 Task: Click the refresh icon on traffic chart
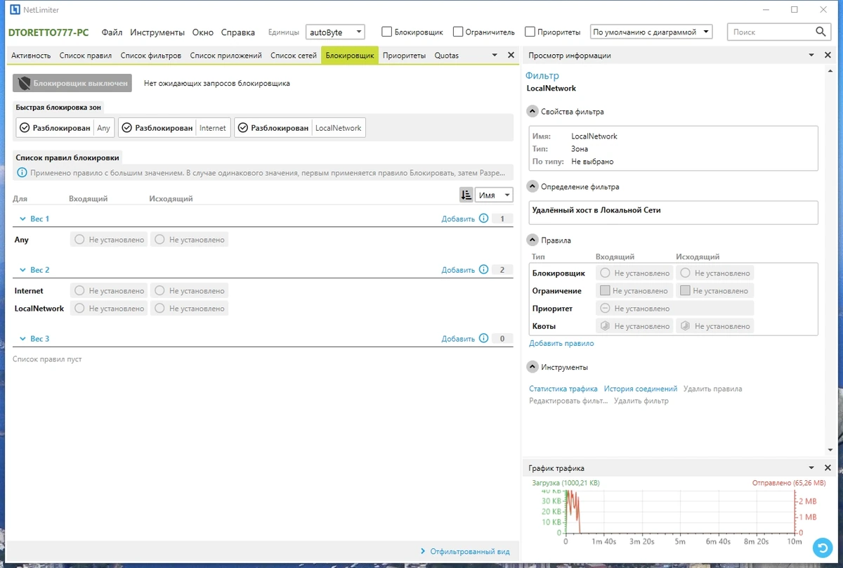tap(821, 547)
